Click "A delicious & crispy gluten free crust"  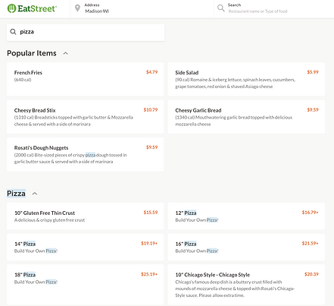(x=49, y=220)
